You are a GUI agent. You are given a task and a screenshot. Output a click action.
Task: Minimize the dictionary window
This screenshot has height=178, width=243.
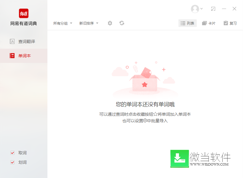224,9
